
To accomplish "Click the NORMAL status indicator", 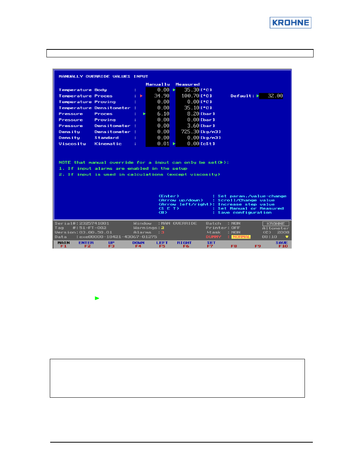I will (241, 237).
